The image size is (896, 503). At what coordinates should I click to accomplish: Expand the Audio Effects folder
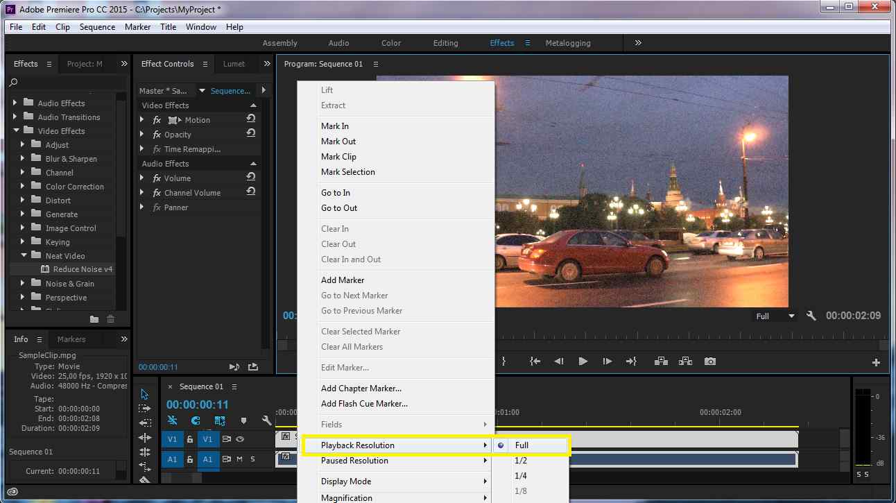[x=15, y=103]
